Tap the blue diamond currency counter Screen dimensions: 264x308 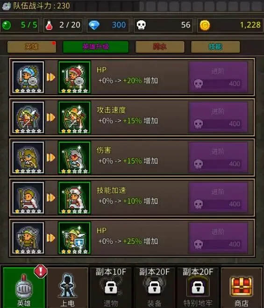click(108, 25)
